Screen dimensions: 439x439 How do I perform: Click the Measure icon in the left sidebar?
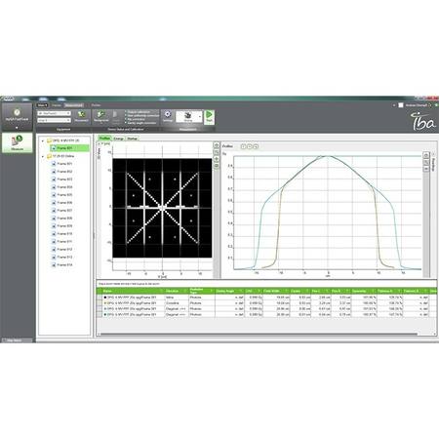[18, 142]
